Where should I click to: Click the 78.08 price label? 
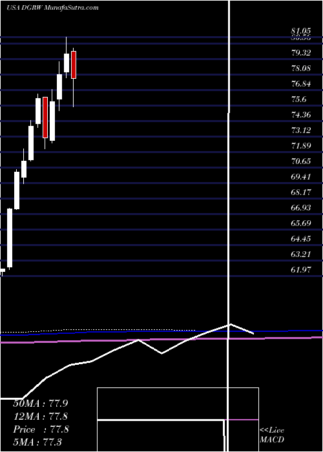(x=301, y=68)
